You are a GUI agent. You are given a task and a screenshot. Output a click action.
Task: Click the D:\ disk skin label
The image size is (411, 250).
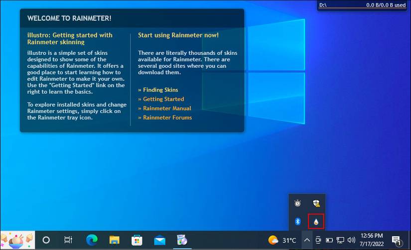click(x=323, y=5)
